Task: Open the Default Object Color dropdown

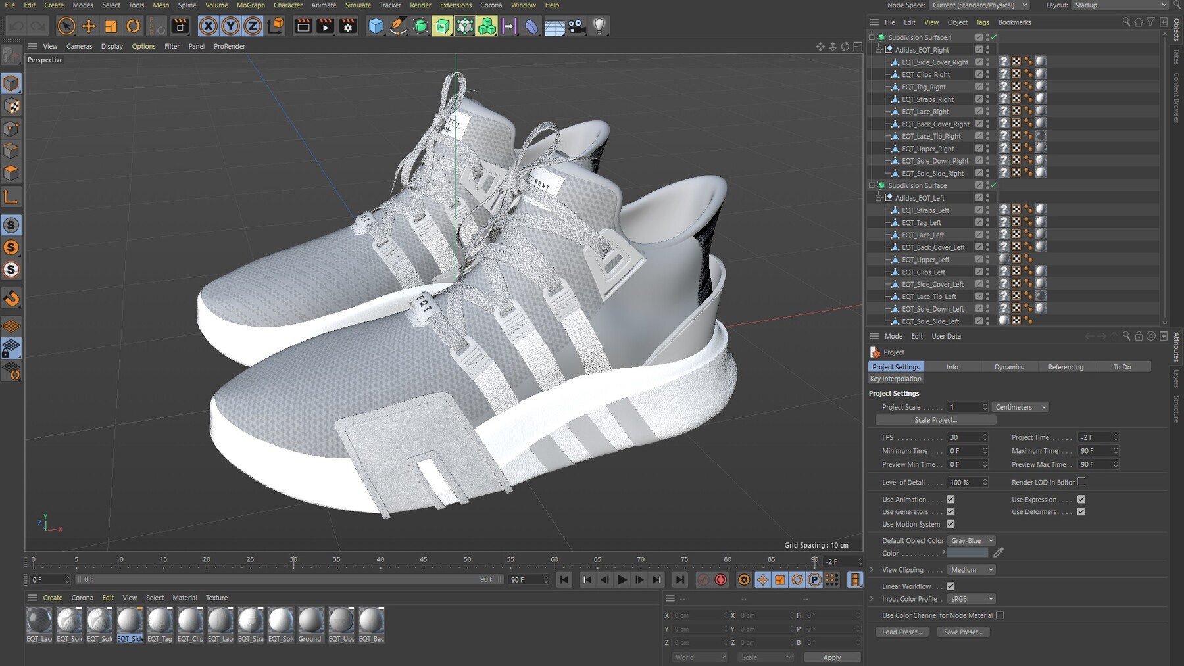Action: (972, 540)
